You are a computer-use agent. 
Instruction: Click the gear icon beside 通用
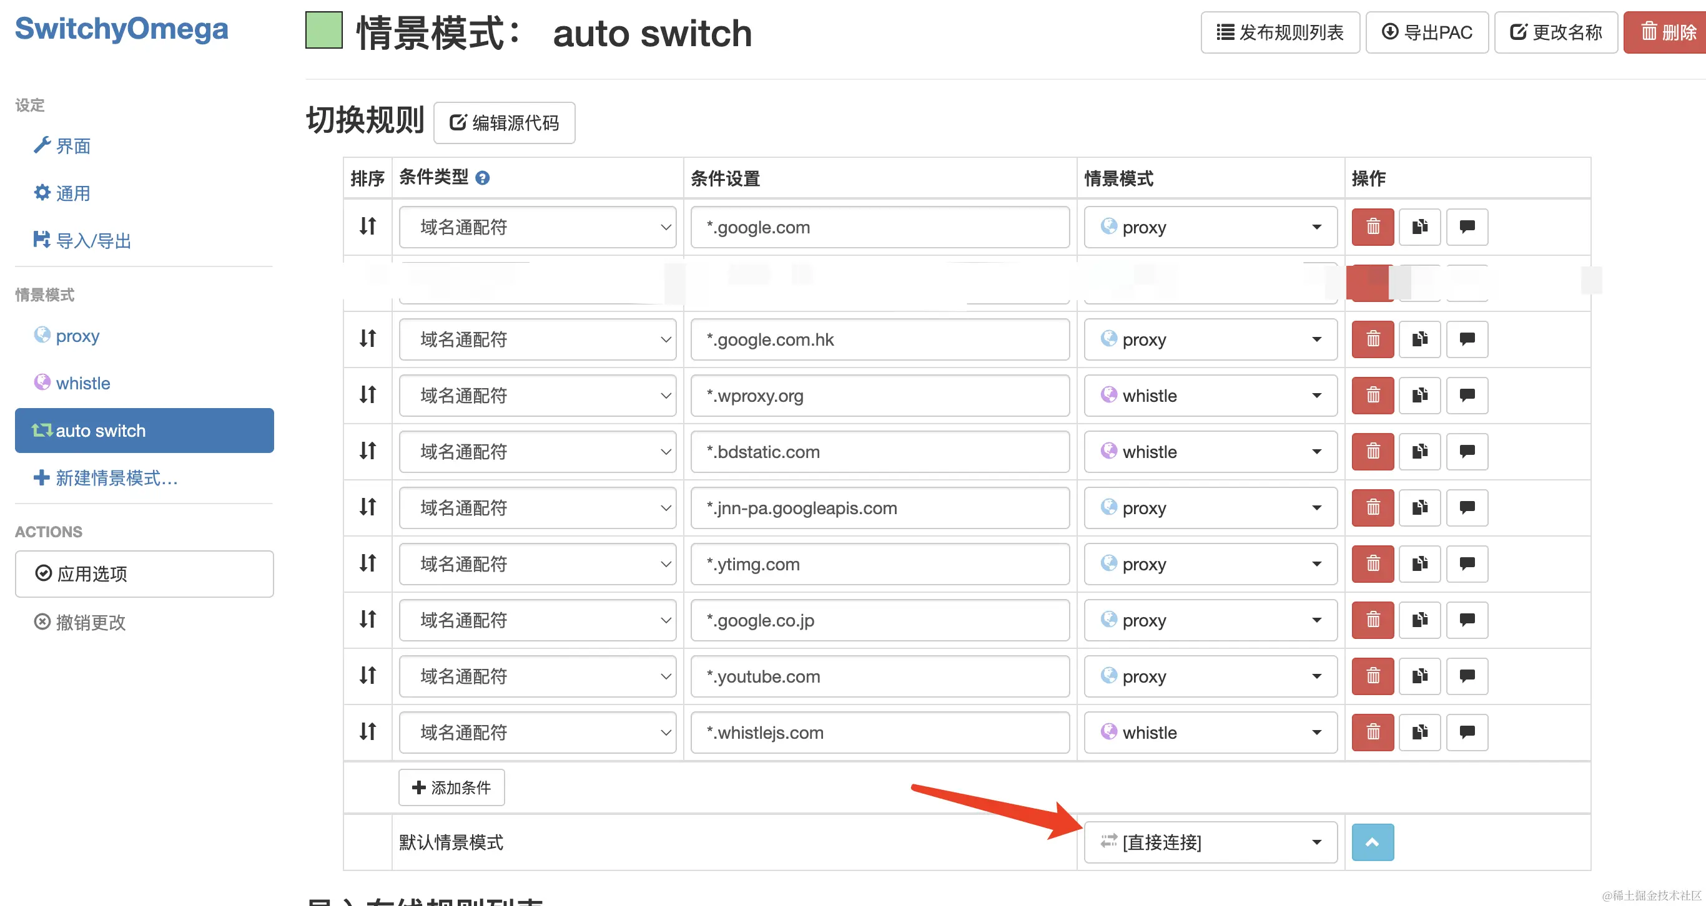click(x=42, y=192)
